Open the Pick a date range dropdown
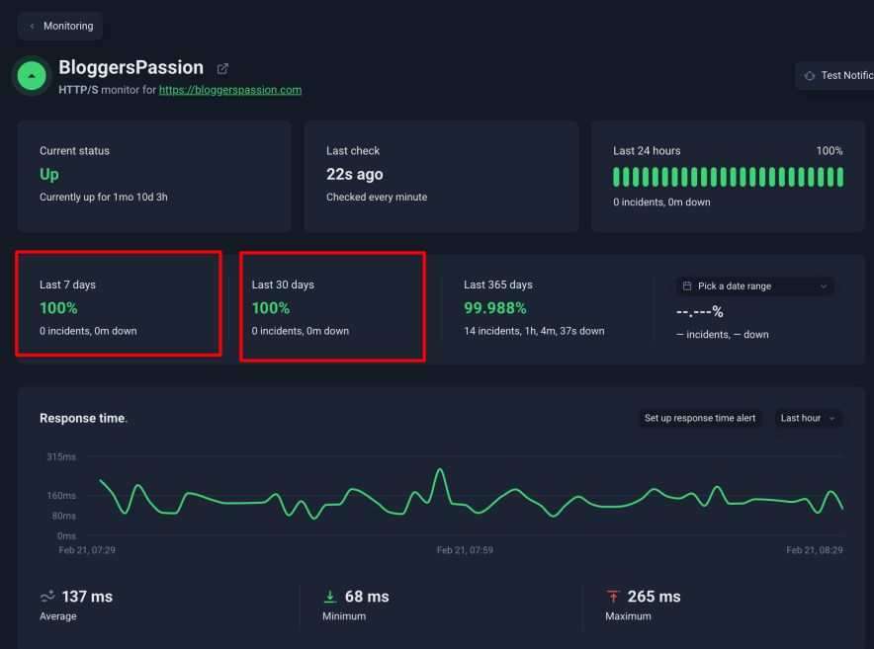The width and height of the screenshot is (874, 649). pos(753,285)
